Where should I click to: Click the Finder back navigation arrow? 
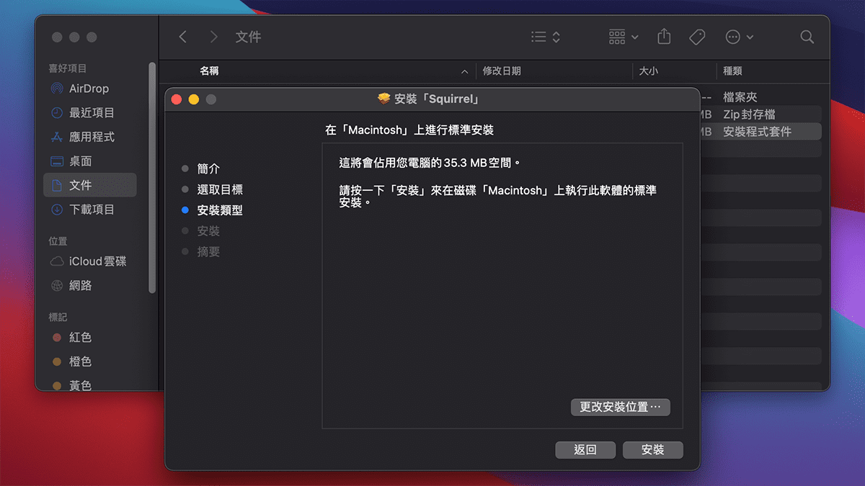coord(183,37)
